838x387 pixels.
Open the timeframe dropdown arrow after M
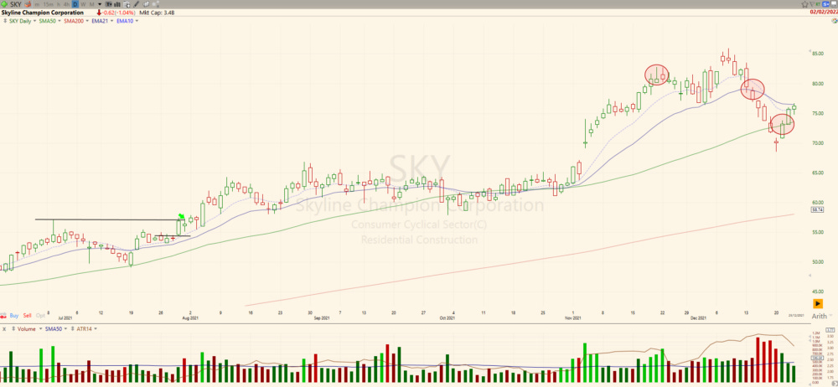(x=100, y=4)
